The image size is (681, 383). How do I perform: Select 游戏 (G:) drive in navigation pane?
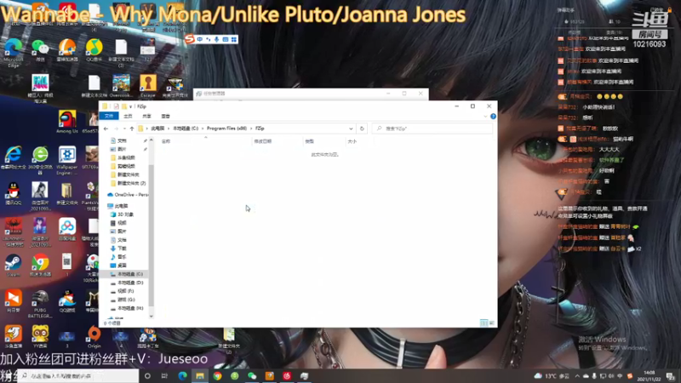pyautogui.click(x=123, y=300)
